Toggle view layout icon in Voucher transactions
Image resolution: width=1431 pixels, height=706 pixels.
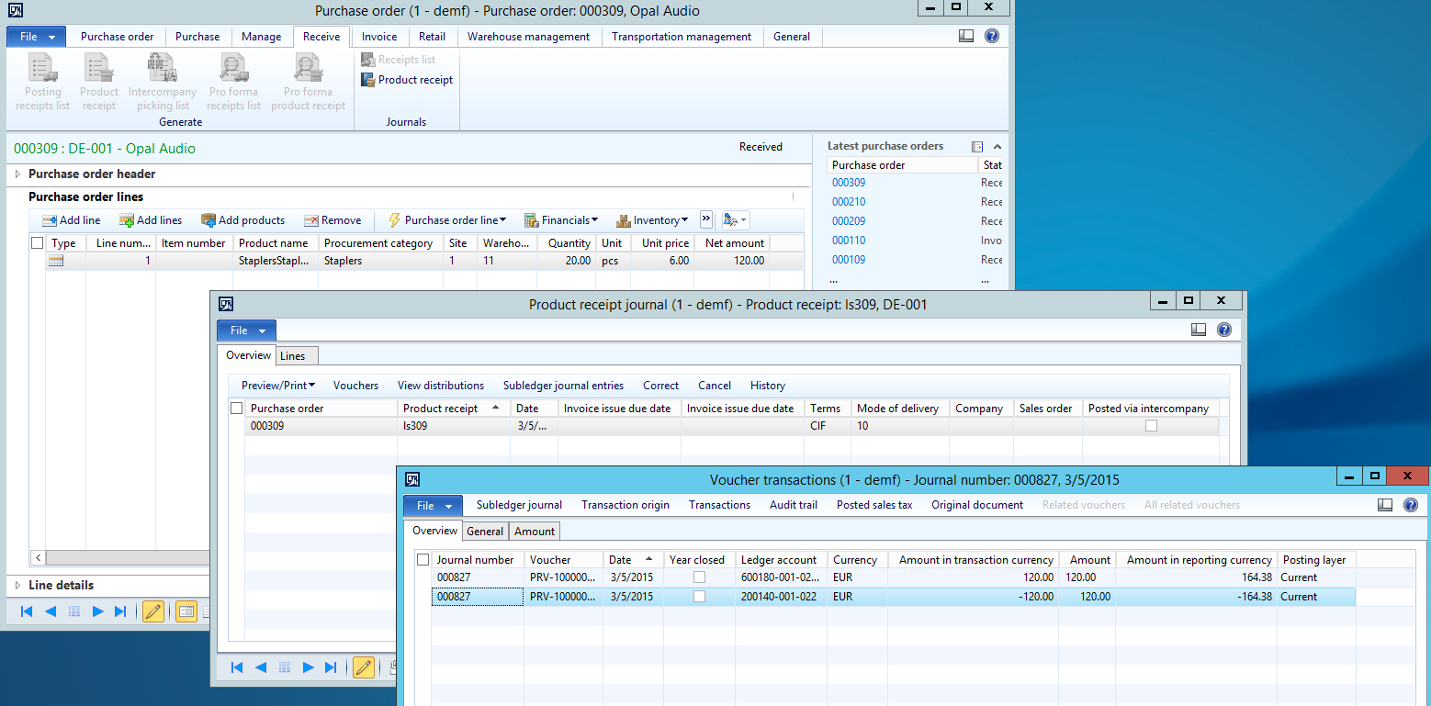(1386, 505)
